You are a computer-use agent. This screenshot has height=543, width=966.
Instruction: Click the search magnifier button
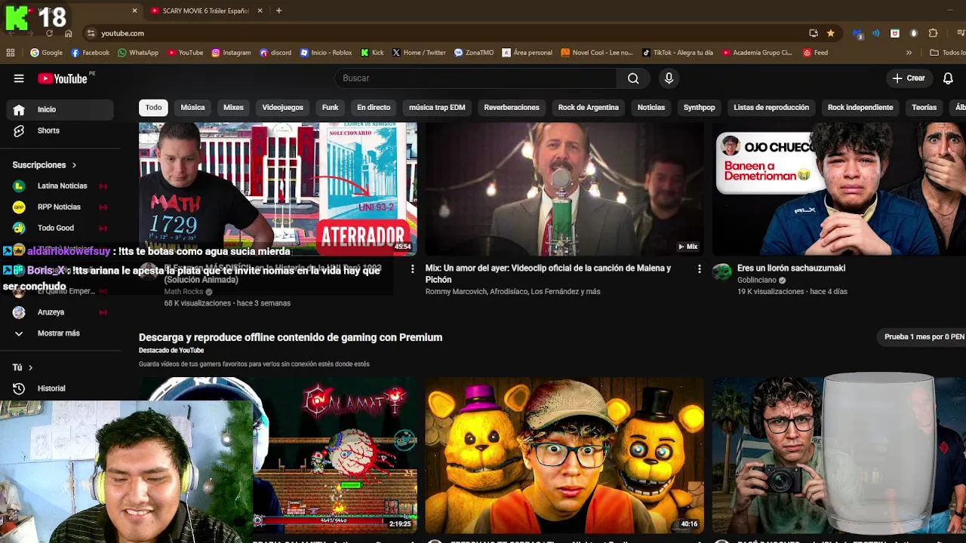(x=633, y=78)
